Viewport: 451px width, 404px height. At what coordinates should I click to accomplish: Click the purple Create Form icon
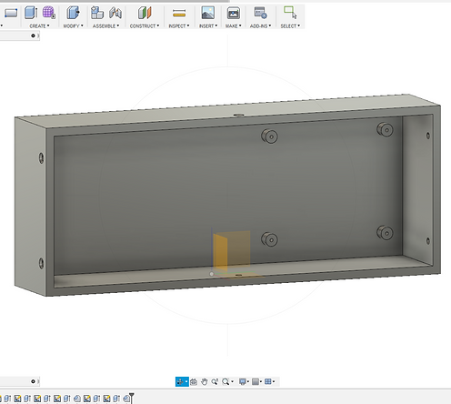point(48,13)
